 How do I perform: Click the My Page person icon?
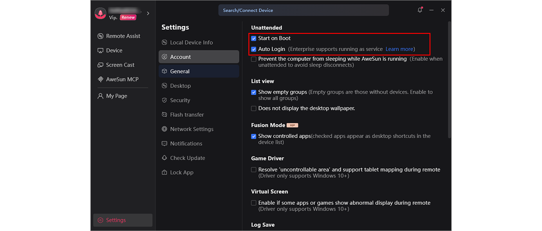(x=100, y=96)
